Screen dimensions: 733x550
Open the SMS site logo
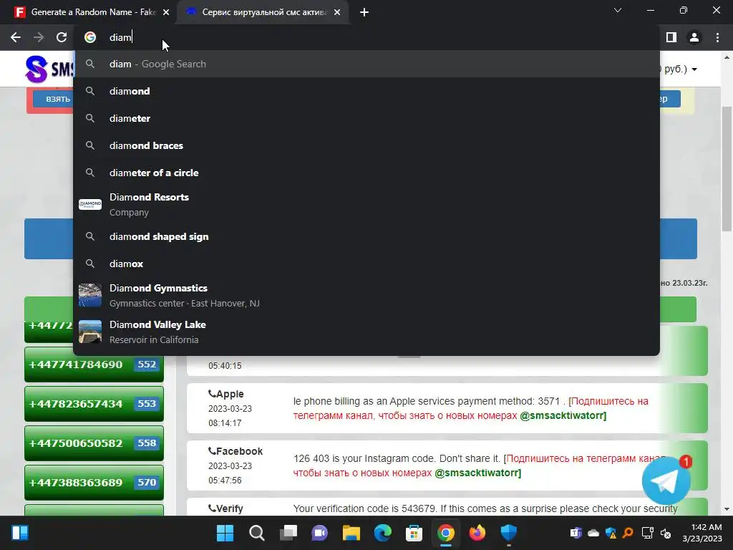tap(49, 69)
